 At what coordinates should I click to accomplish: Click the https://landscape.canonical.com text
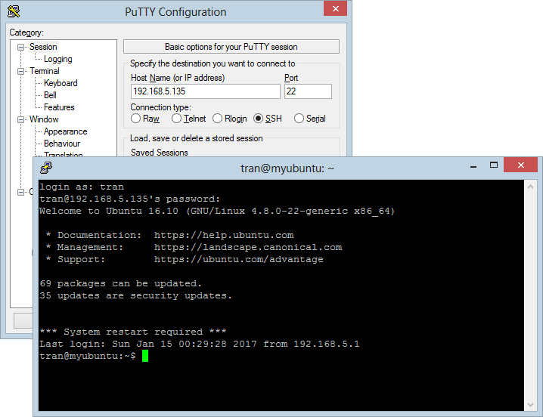coord(248,248)
